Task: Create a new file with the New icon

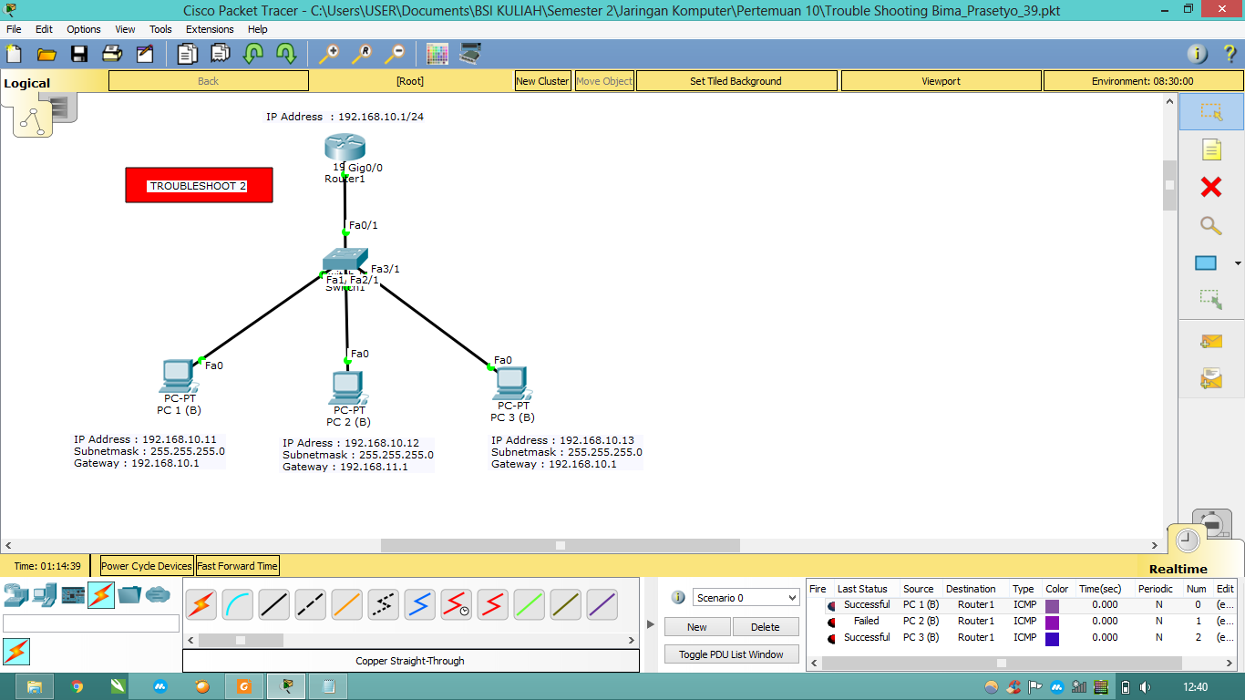Action: click(x=14, y=54)
